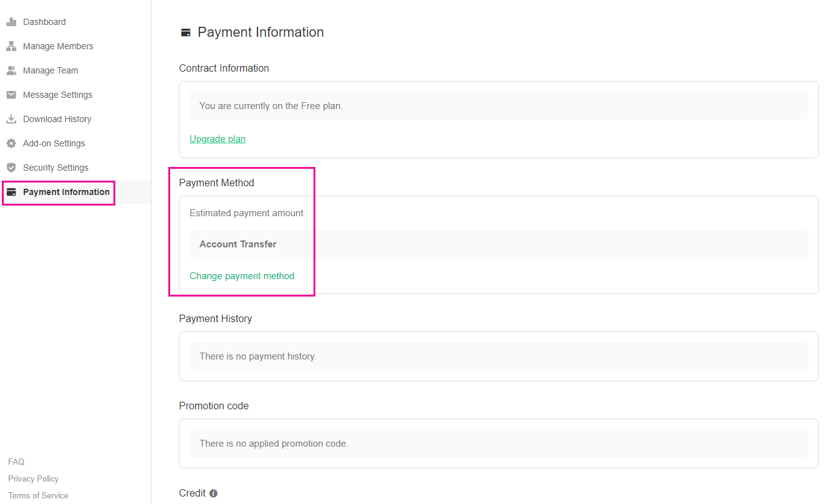Click the Credit info tooltip icon
Screen dimensions: 834x504
[213, 493]
